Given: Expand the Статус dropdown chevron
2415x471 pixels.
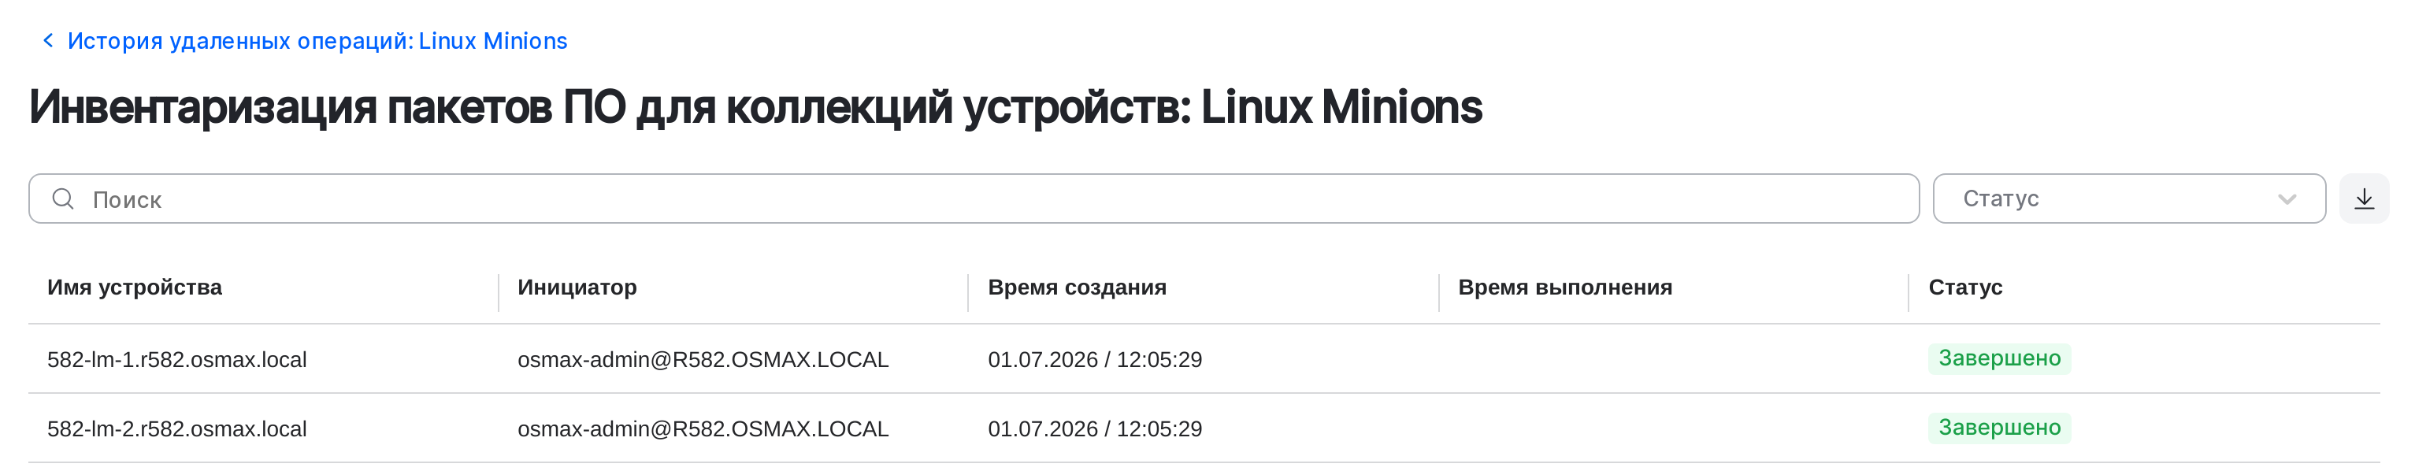Looking at the screenshot, I should [x=2287, y=199].
